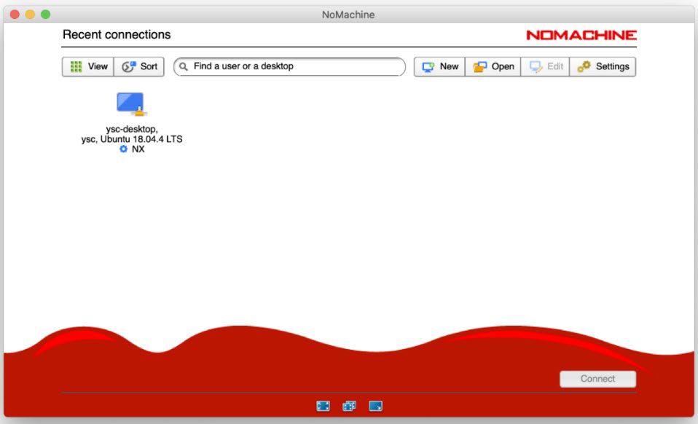Screen dimensions: 698x424
Task: Create a New connection
Action: coord(440,67)
